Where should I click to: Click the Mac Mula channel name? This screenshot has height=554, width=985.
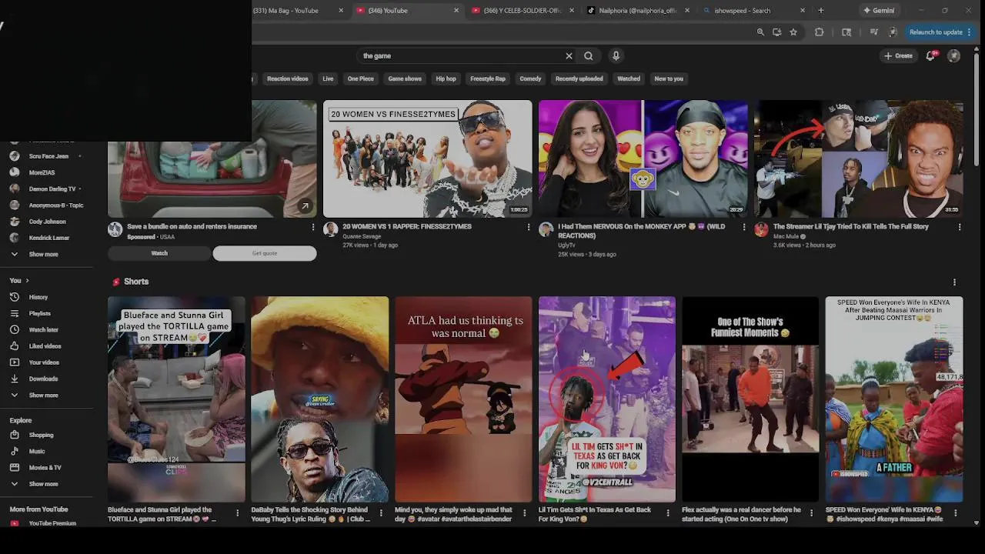(786, 236)
